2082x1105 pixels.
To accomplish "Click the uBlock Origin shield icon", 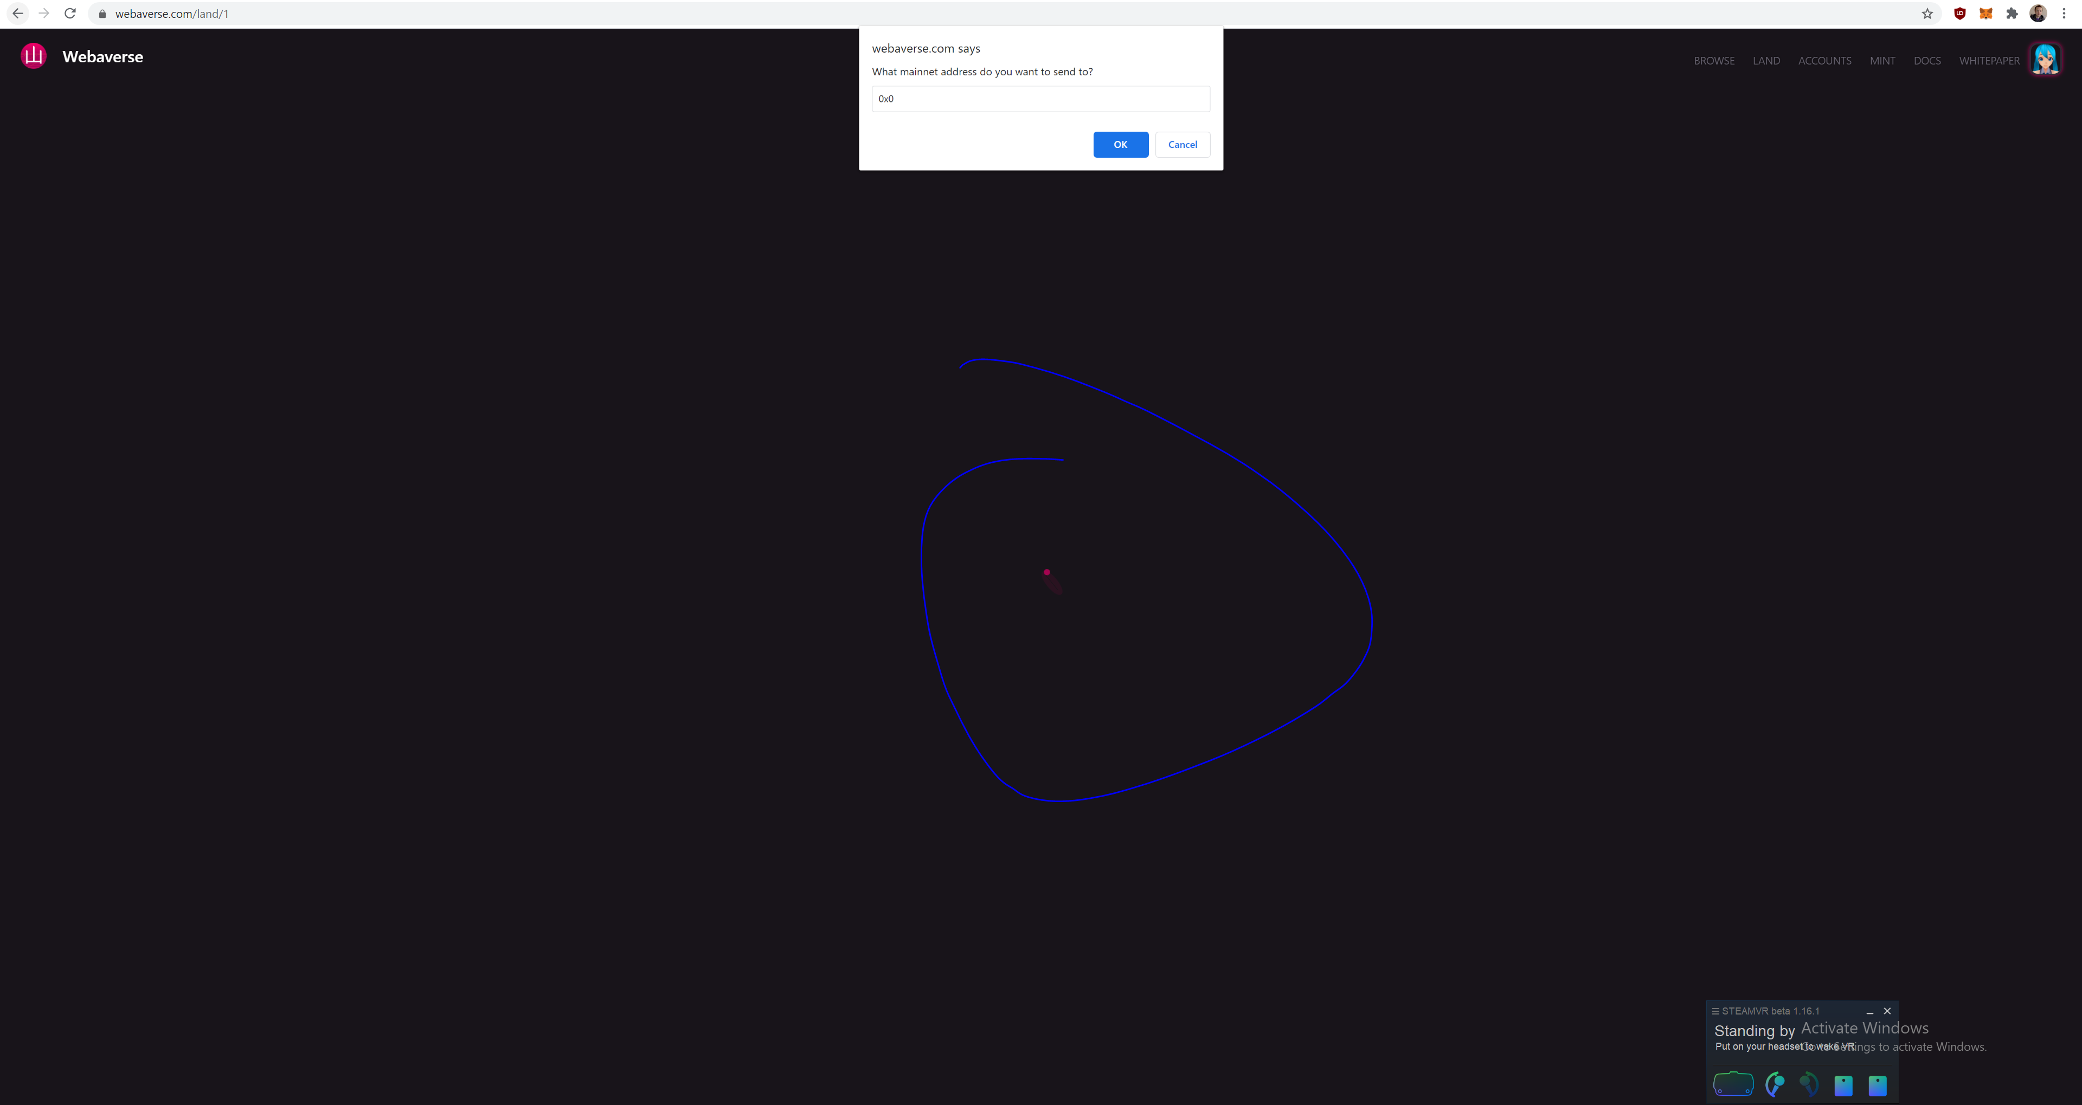I will tap(1960, 13).
